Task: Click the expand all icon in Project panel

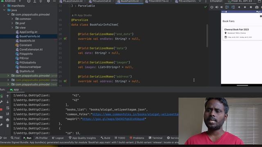Action: tap(35, 1)
